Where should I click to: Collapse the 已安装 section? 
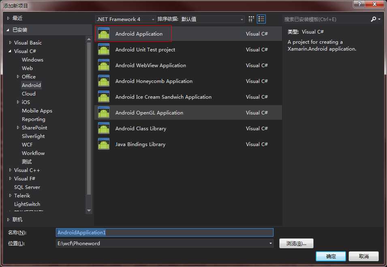pos(8,30)
